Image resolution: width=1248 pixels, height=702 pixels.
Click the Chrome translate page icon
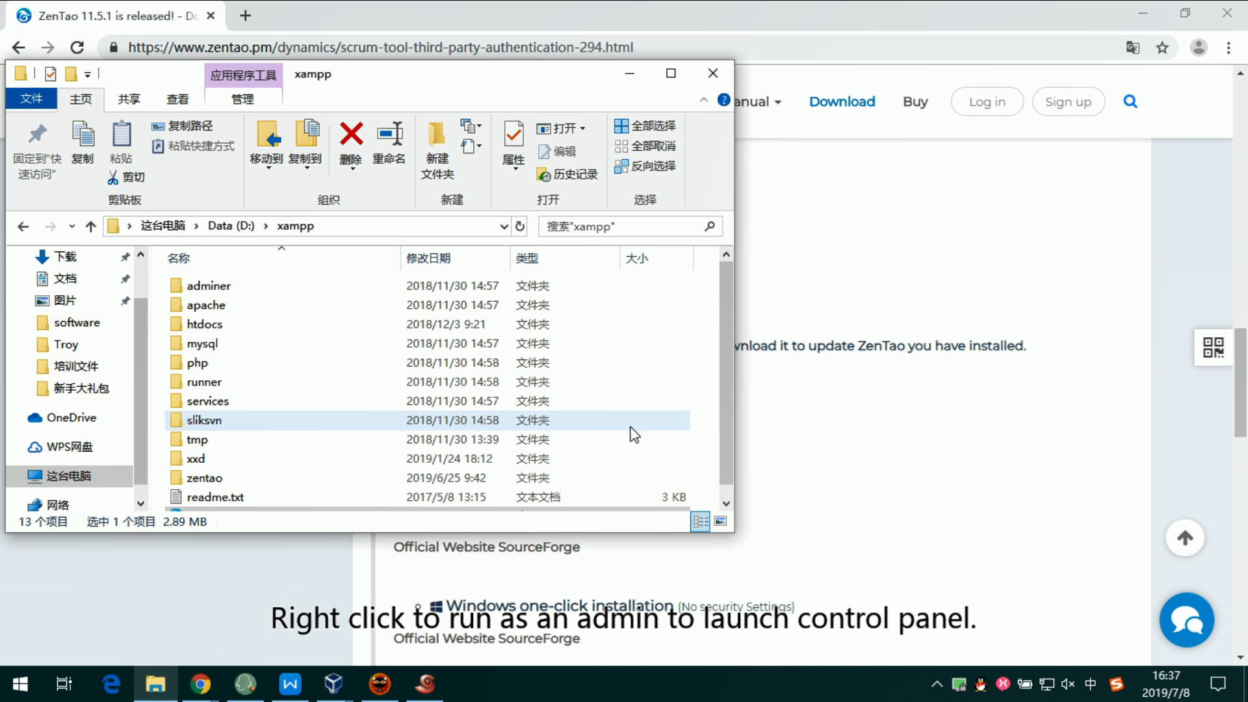click(1133, 47)
